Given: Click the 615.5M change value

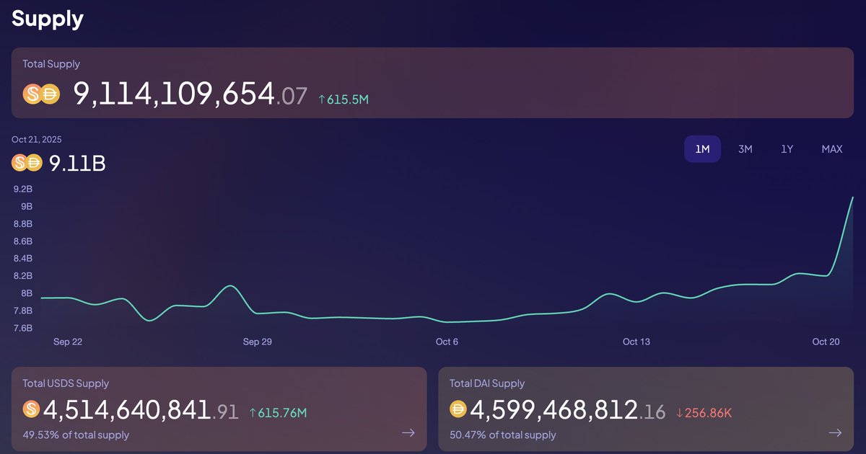Looking at the screenshot, I should (x=348, y=99).
